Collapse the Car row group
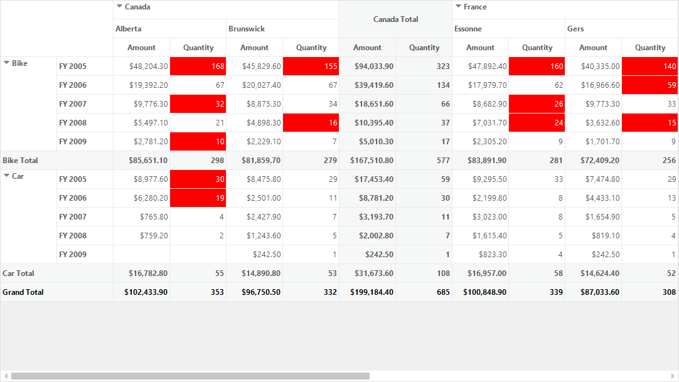This screenshot has height=382, width=679. tap(6, 176)
